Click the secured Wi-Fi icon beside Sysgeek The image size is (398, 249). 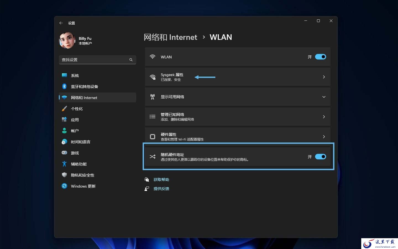pyautogui.click(x=153, y=77)
